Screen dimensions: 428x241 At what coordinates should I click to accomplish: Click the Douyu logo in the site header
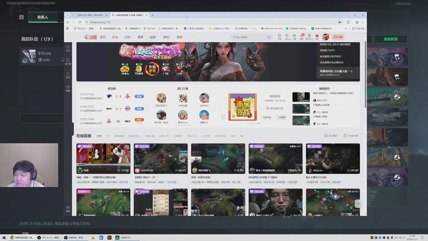coord(90,37)
